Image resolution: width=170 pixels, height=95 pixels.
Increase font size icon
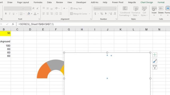33,8
